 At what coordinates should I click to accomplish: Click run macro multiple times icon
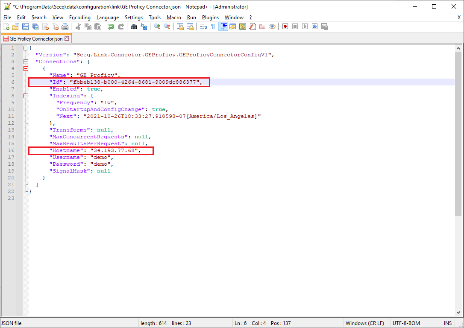point(314,26)
